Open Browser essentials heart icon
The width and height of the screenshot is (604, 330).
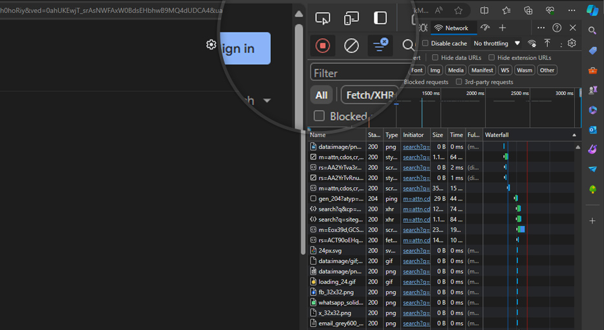[550, 11]
